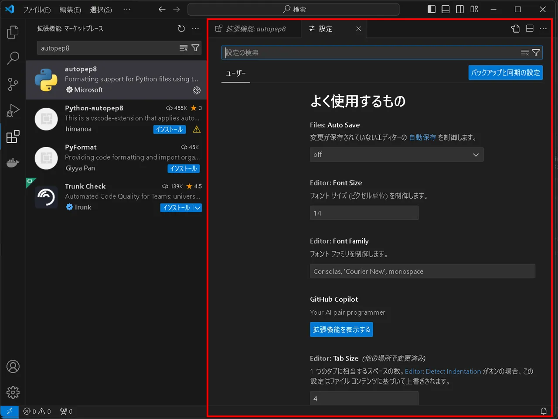The image size is (558, 419).
Task: Follow Editor: Detect Indentation link
Action: click(x=443, y=371)
